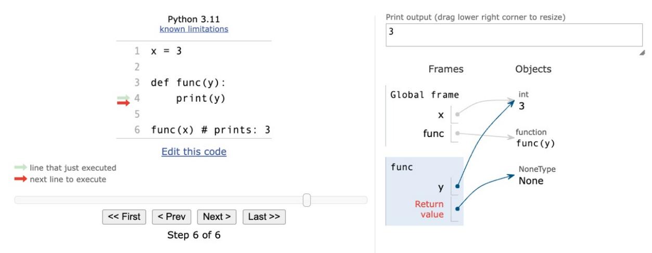
Task: Click the execution step slider handle
Action: click(x=306, y=200)
